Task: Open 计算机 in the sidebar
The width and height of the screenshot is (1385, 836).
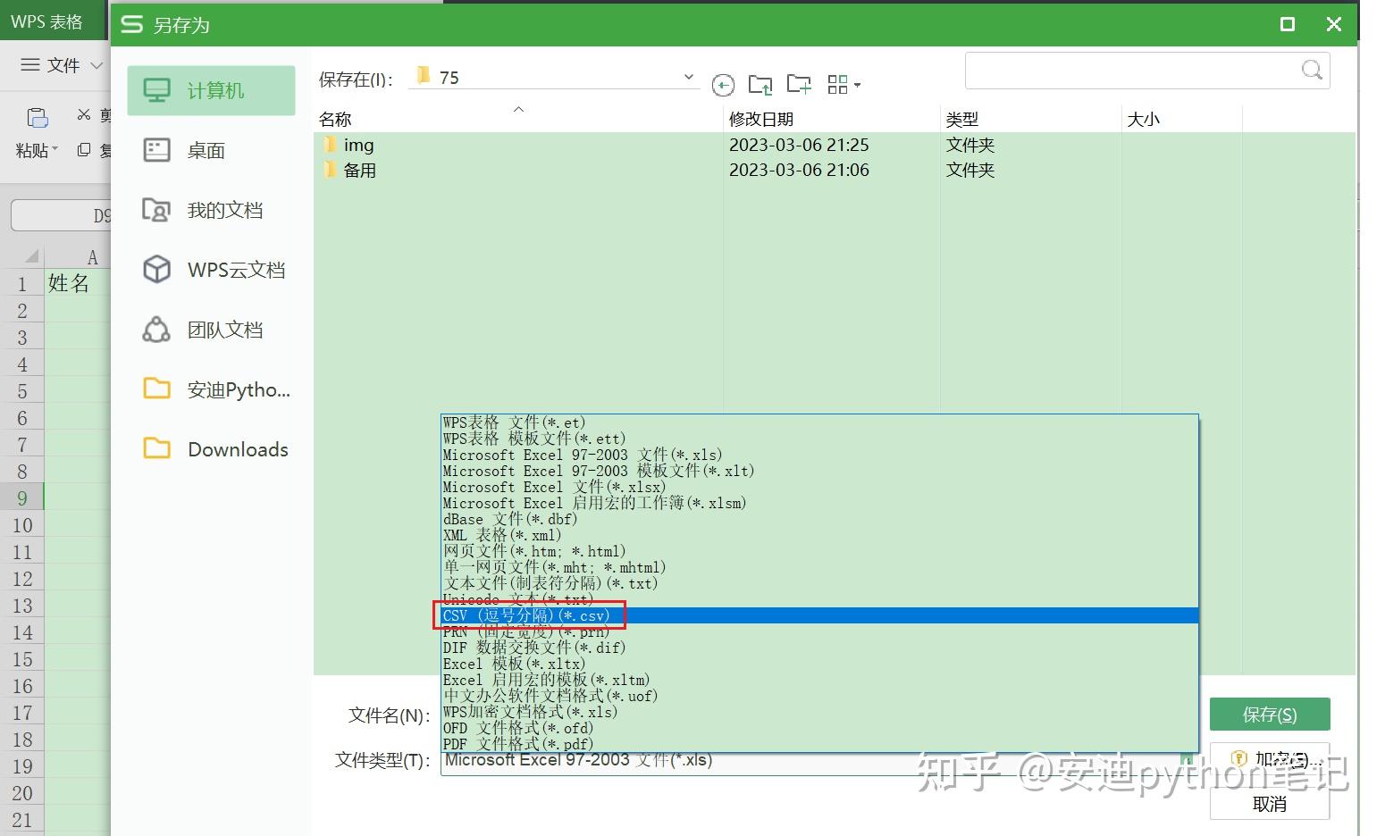Action: coord(211,89)
